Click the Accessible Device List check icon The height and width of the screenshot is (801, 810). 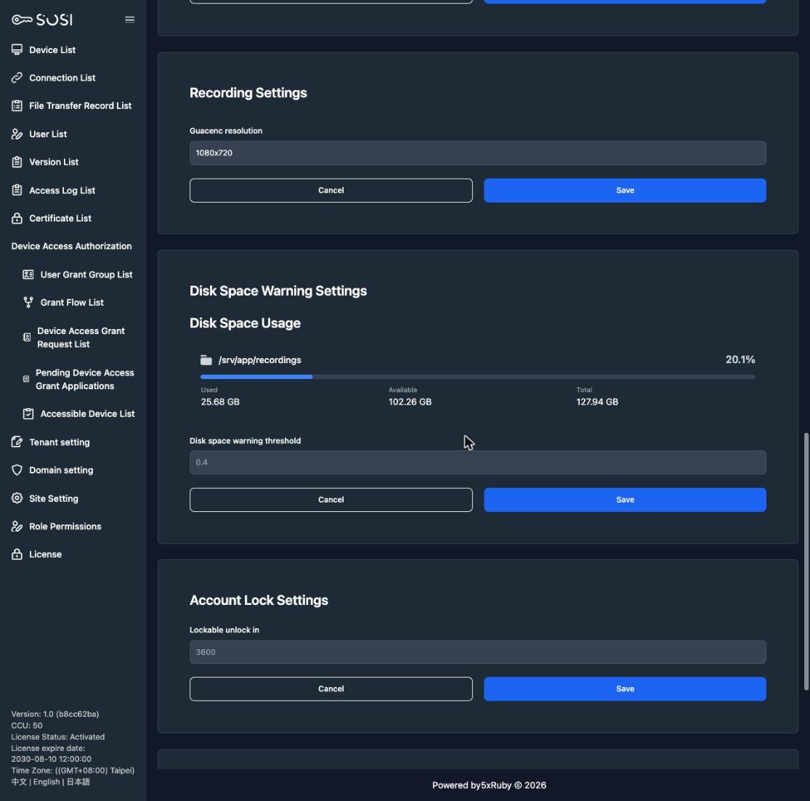28,414
